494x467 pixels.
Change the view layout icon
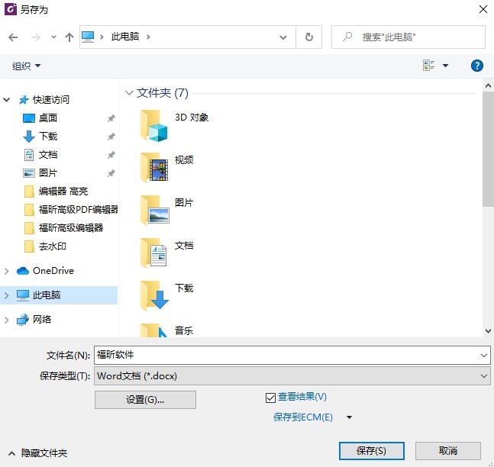click(428, 66)
